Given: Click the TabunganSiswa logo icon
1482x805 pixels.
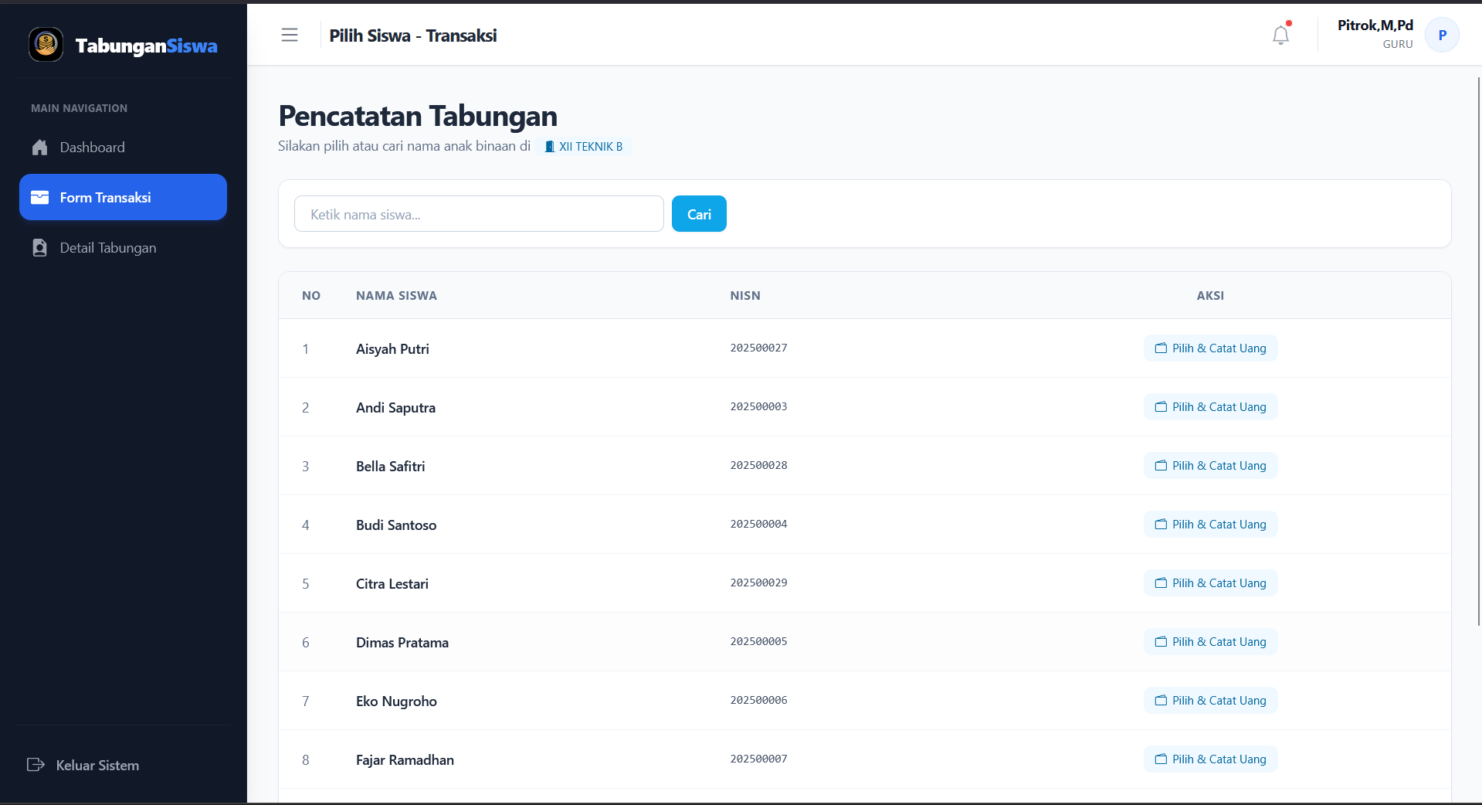Looking at the screenshot, I should coord(46,44).
